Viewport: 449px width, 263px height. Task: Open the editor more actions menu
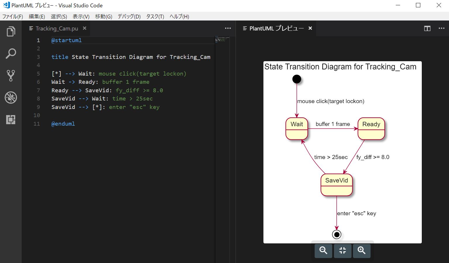(228, 28)
